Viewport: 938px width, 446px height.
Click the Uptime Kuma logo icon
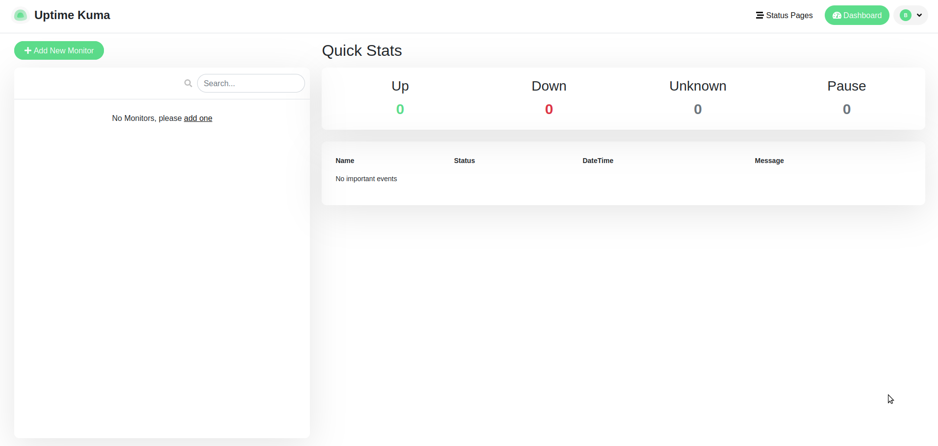(20, 16)
